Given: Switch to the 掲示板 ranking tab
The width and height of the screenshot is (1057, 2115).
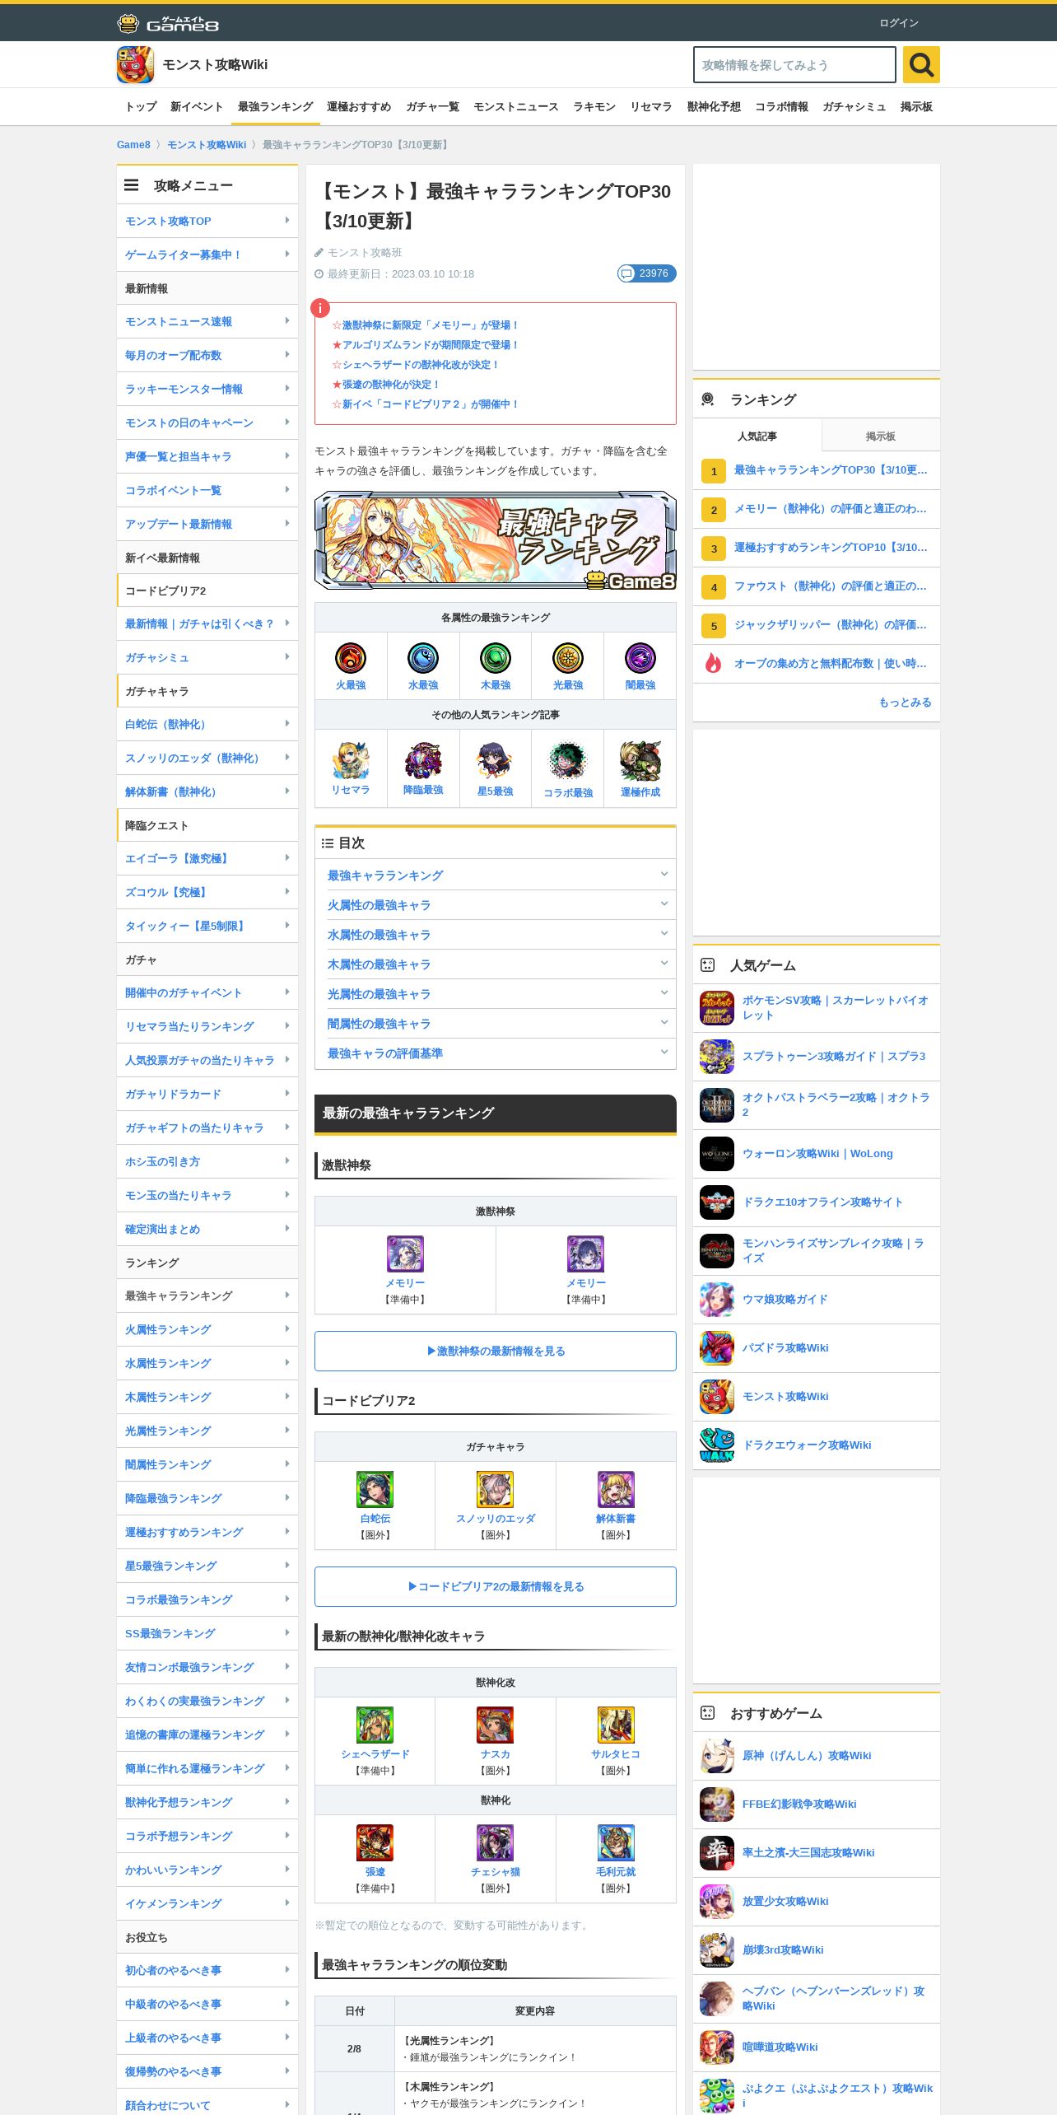Looking at the screenshot, I should coord(880,436).
